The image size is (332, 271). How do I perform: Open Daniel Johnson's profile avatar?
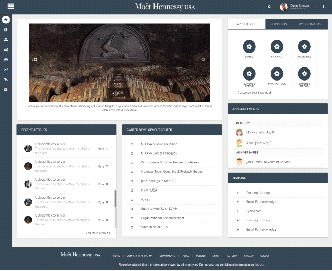click(284, 7)
